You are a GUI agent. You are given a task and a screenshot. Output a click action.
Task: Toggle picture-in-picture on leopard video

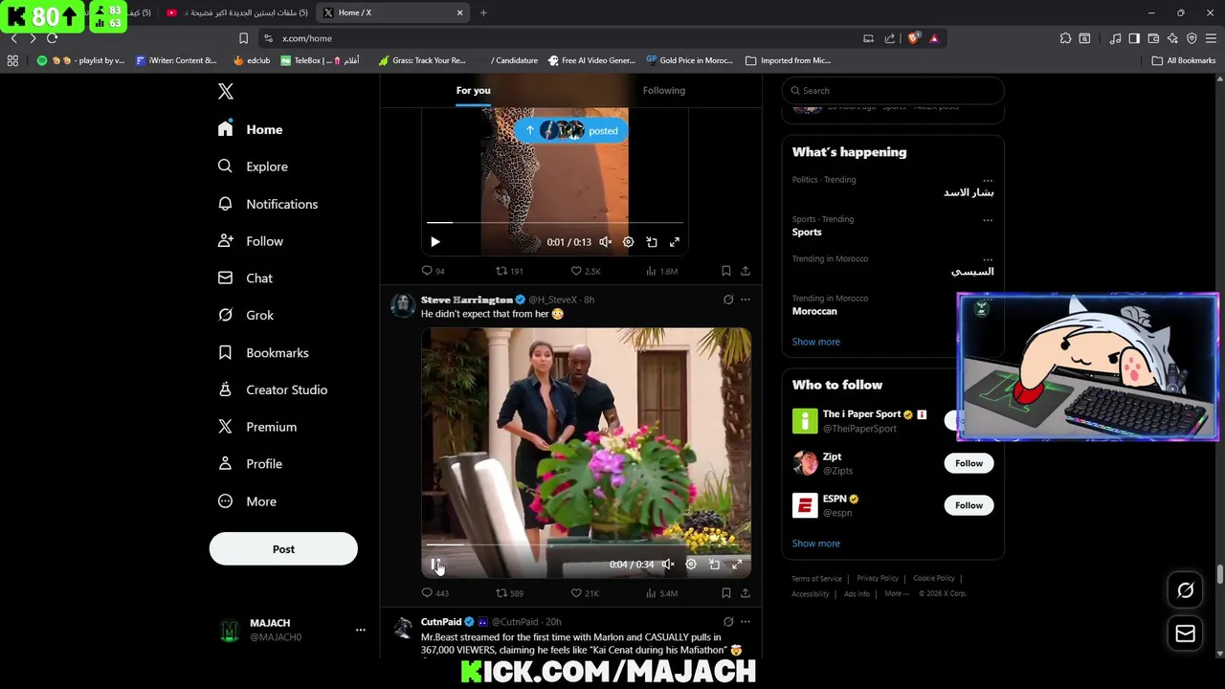click(652, 242)
